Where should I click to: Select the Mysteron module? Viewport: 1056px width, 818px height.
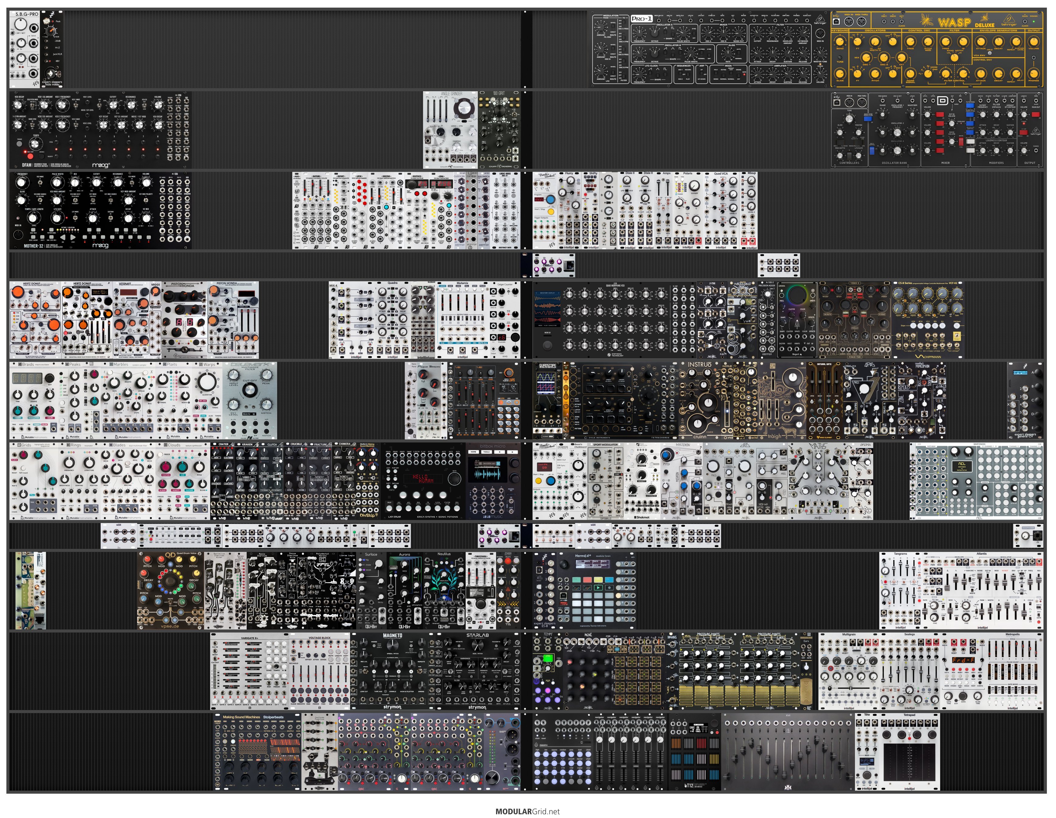pyautogui.click(x=682, y=481)
